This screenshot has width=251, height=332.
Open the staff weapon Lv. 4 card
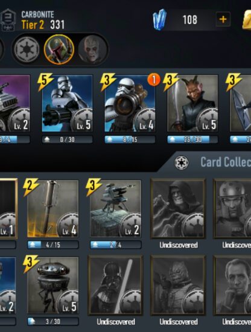tap(53, 209)
